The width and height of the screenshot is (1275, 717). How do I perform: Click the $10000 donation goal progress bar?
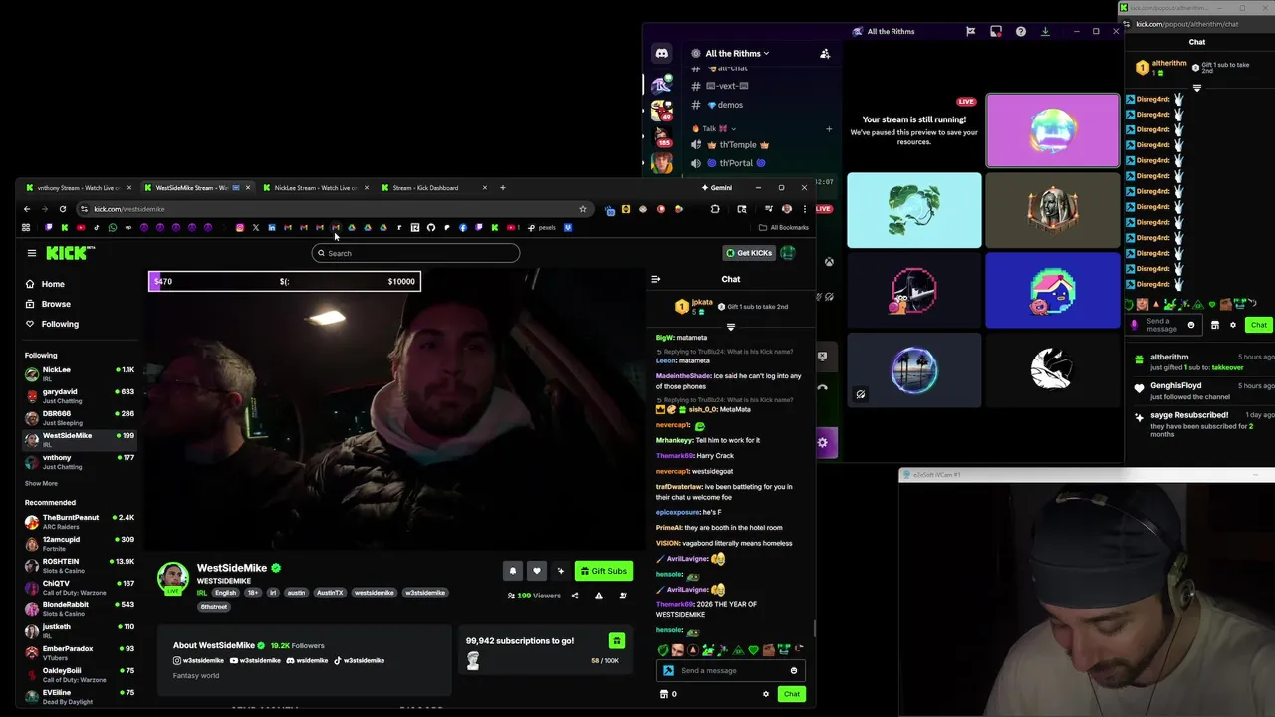[285, 281]
